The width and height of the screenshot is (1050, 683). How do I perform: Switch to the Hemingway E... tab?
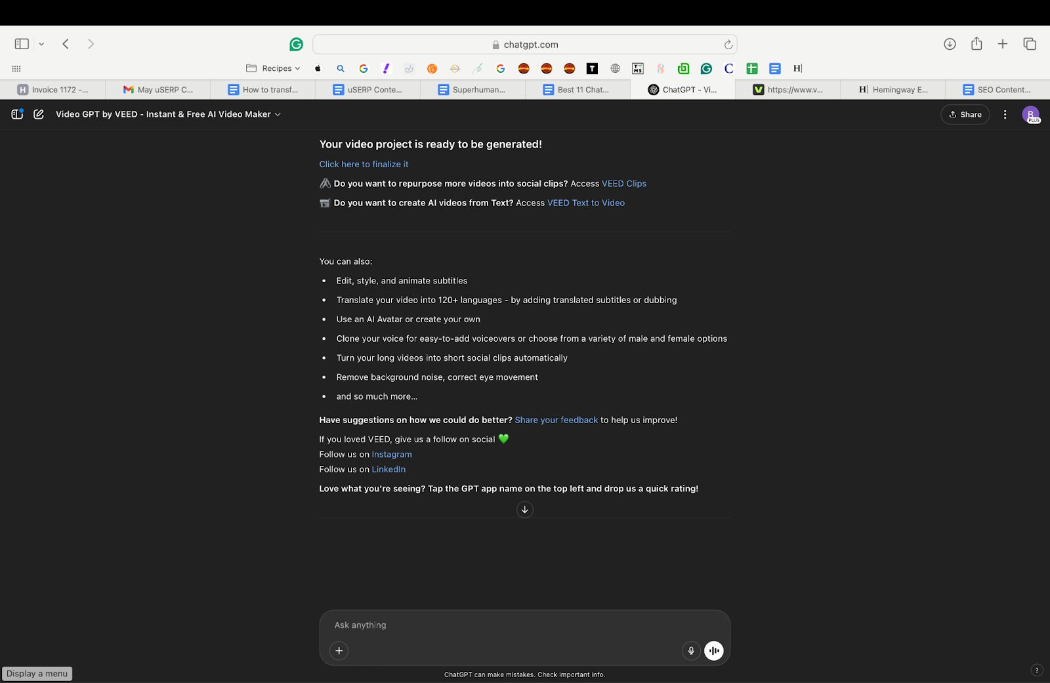[x=892, y=90]
